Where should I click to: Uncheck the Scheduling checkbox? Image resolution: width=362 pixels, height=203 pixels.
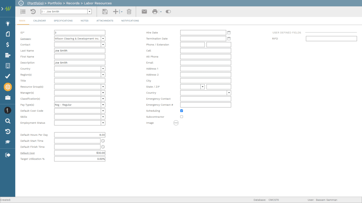(x=181, y=111)
